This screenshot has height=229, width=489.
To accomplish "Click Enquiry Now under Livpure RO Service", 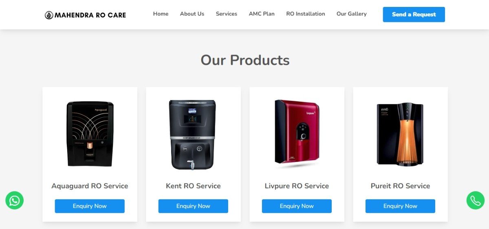I will (297, 206).
